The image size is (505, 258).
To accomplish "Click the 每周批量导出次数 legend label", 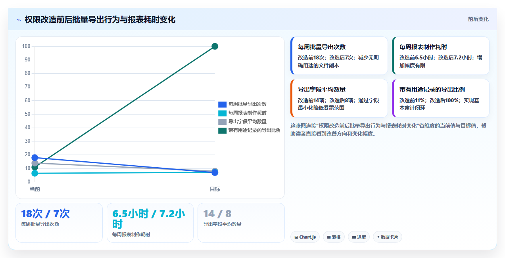I will tap(247, 104).
